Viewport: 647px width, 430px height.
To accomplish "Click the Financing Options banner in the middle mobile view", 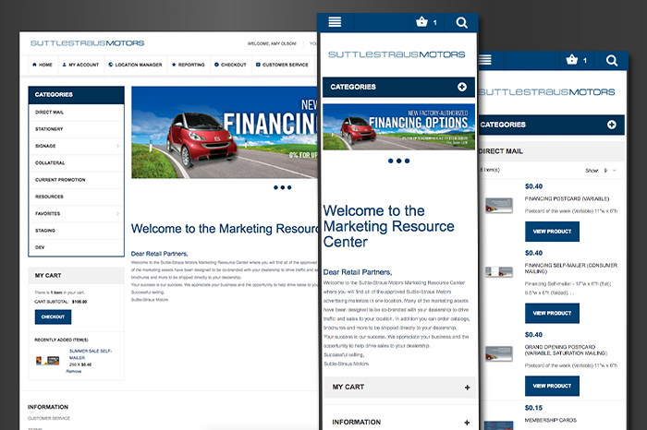I will coord(398,126).
